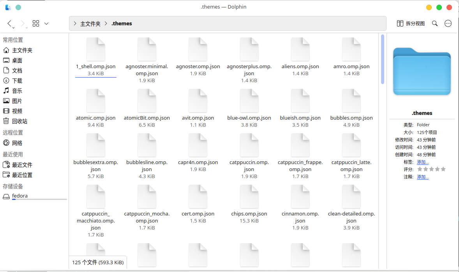
Task: Click the view mode icons grid button
Action: tap(36, 24)
